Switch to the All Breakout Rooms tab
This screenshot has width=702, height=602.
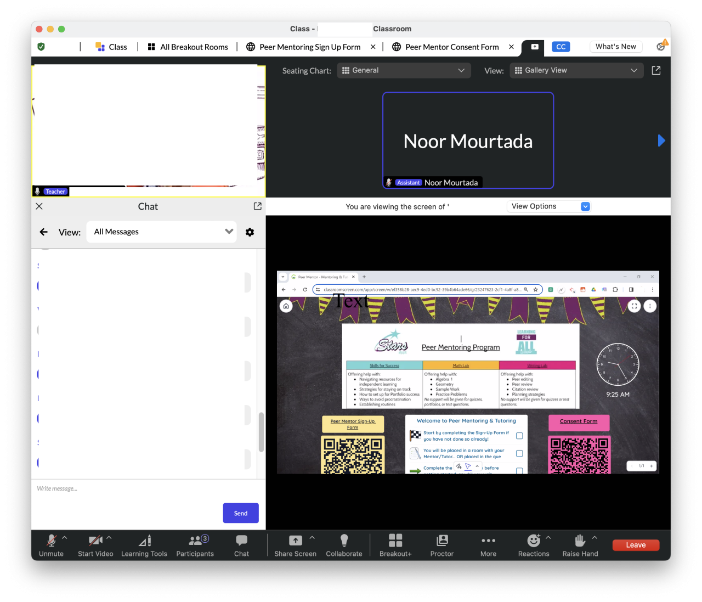pyautogui.click(x=188, y=47)
